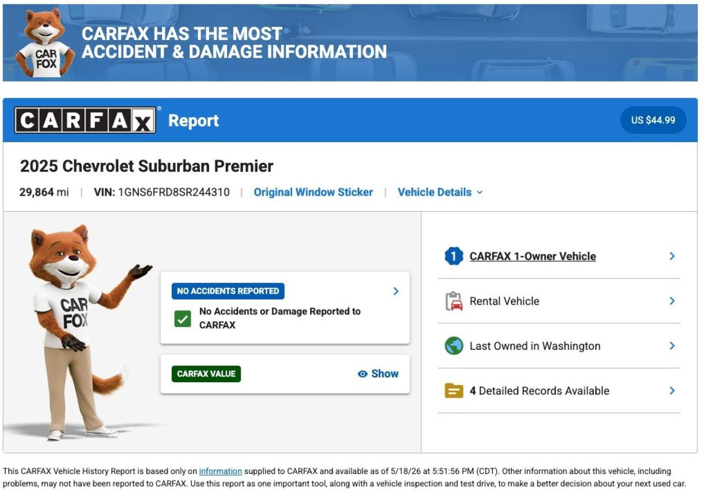
Task: Expand the CARFAX 1-Owner Vehicle chevron
Action: pos(672,256)
